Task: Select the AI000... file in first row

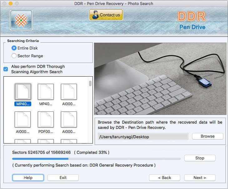Action: [69, 92]
